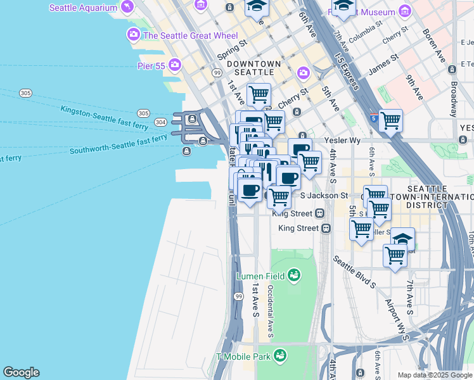
Task: Click the camera icon right of Downtown Seattle label
Action: pos(304,72)
